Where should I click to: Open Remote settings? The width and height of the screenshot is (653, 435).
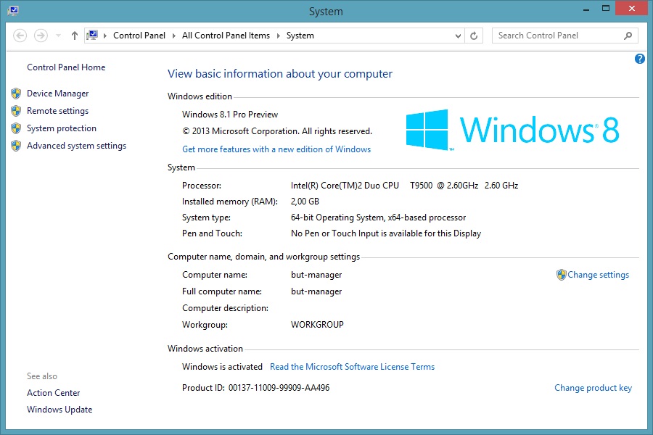coord(57,111)
